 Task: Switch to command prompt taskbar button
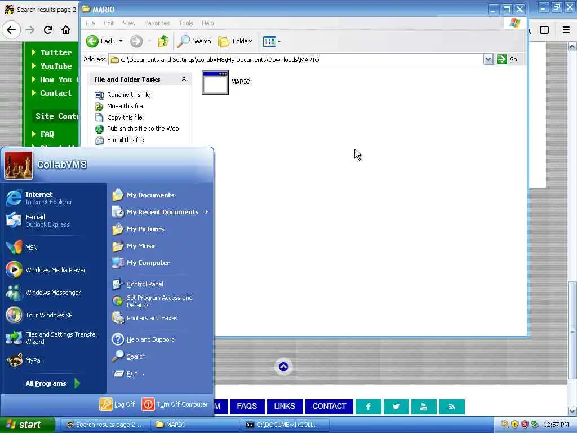point(283,425)
